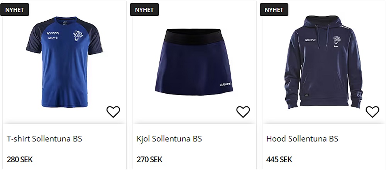The height and width of the screenshot is (170, 386).
Task: Favorite the T-shirt Sollentuna BS with heart icon
Action: pos(113,112)
